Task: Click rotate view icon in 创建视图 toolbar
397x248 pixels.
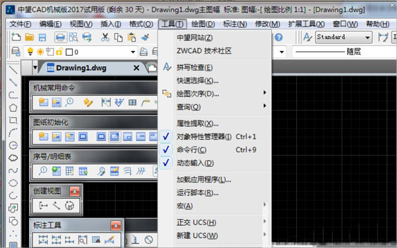Action: pos(69,205)
